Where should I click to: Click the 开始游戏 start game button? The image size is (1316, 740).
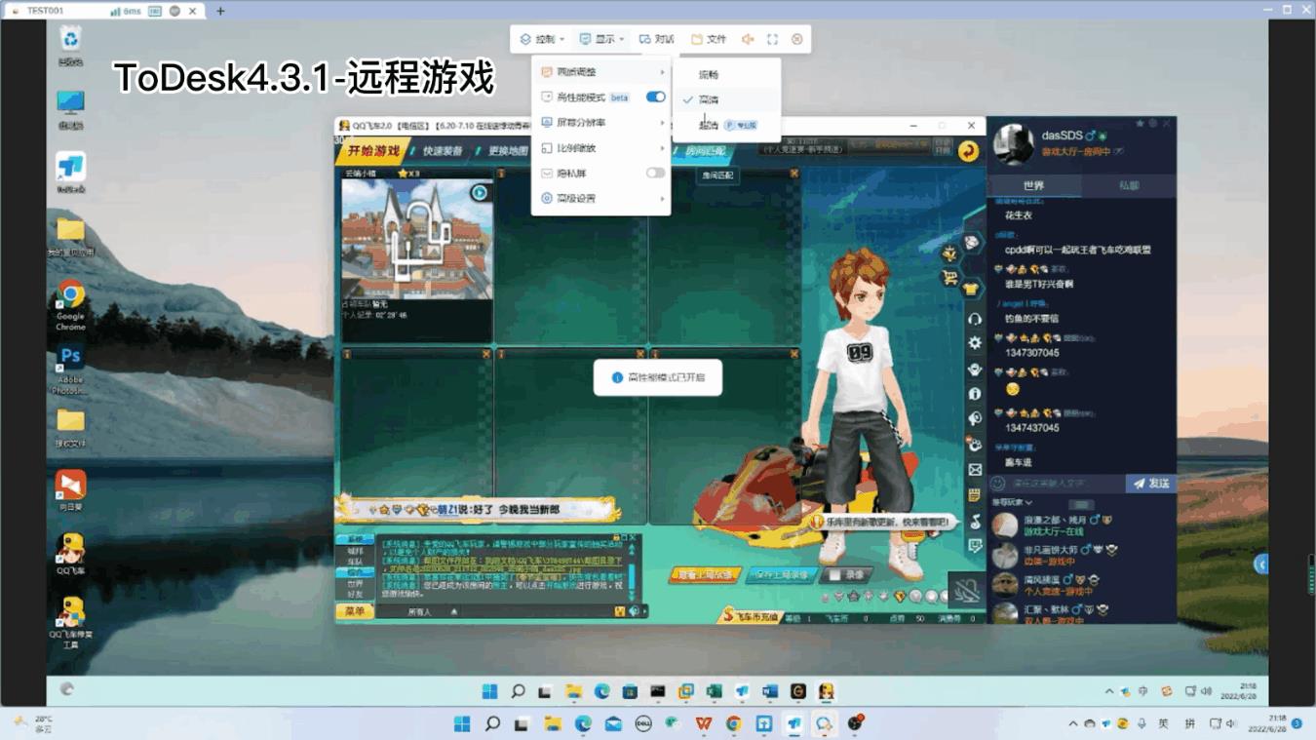point(372,151)
